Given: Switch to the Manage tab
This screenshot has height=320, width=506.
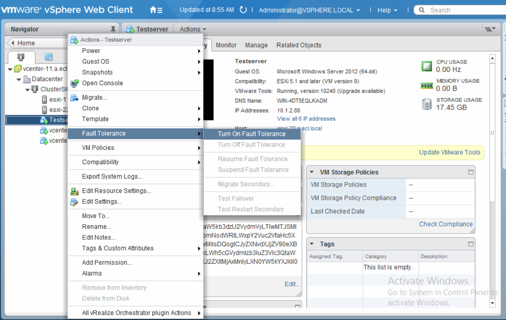Looking at the screenshot, I should click(x=256, y=45).
